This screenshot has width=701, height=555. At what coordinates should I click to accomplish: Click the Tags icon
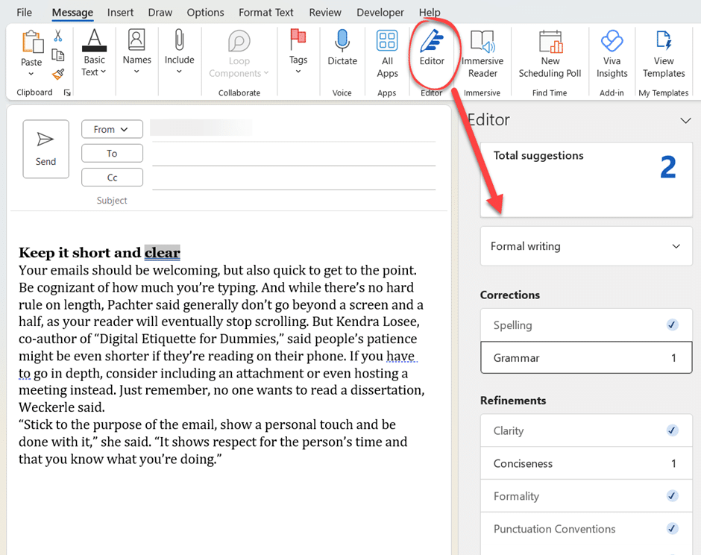(x=298, y=46)
